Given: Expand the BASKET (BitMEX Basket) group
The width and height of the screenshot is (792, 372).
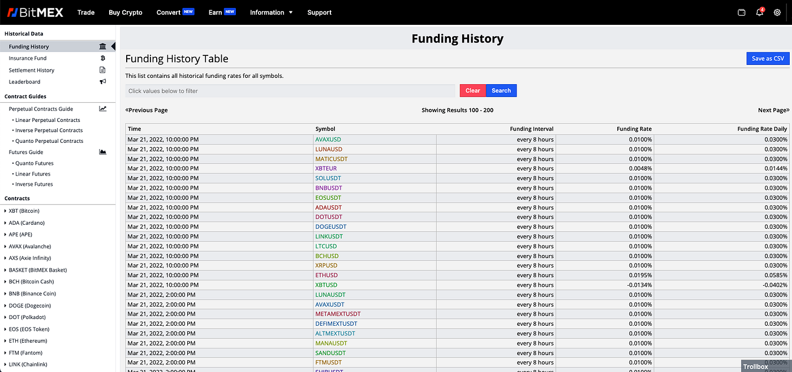Looking at the screenshot, I should (x=35, y=270).
